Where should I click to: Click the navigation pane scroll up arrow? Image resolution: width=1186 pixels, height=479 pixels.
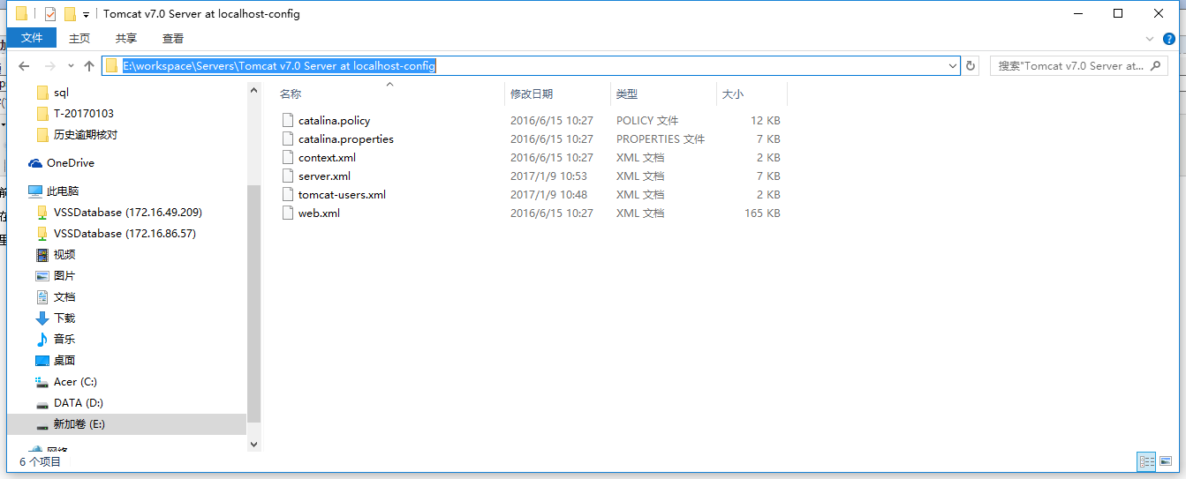[x=254, y=90]
